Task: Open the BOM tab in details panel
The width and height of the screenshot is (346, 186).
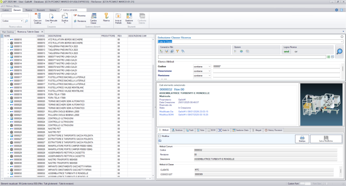Action: (212, 130)
